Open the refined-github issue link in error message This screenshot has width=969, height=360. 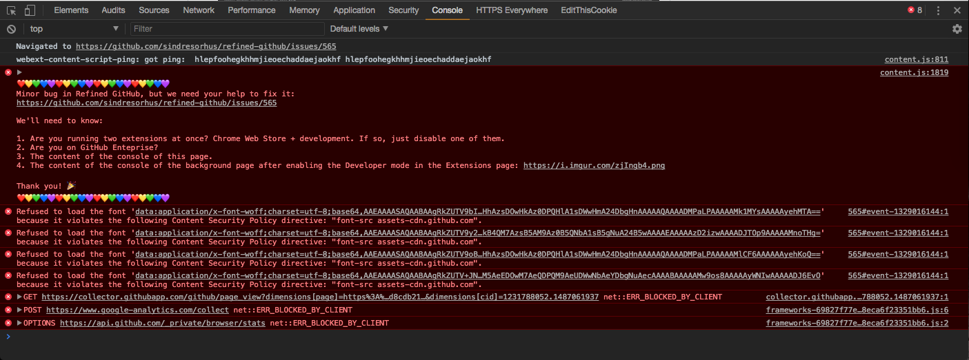coord(146,103)
